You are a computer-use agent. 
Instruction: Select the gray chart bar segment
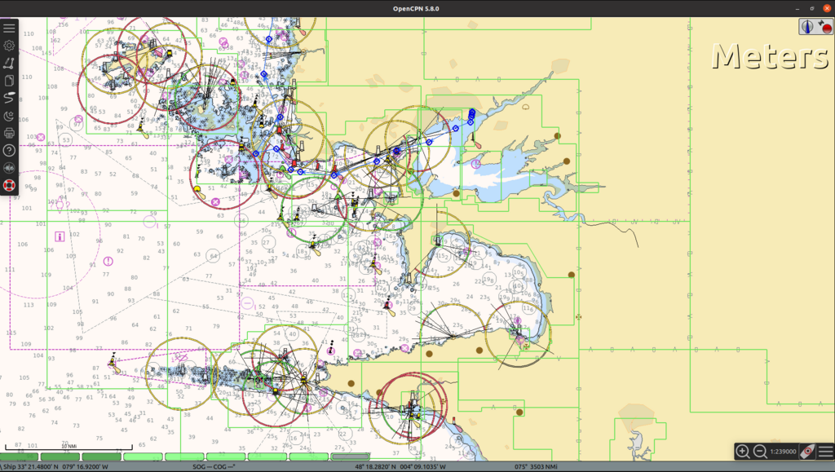tap(350, 457)
